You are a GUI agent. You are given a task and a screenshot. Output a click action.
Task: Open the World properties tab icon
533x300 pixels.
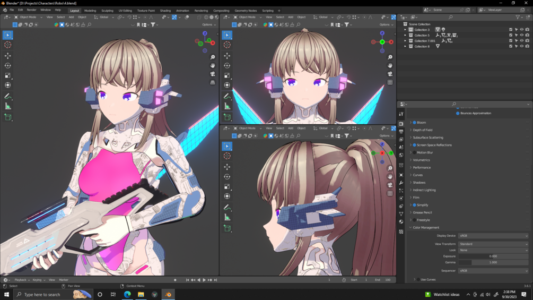tap(401, 155)
